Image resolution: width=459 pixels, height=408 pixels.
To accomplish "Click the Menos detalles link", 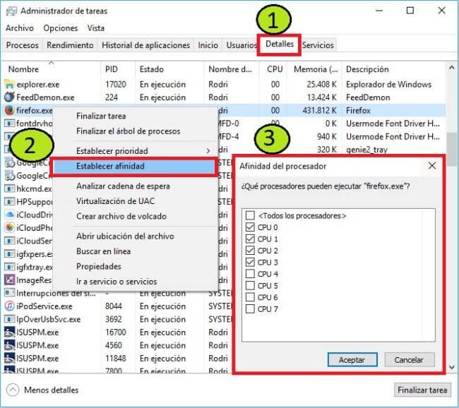I will 52,390.
